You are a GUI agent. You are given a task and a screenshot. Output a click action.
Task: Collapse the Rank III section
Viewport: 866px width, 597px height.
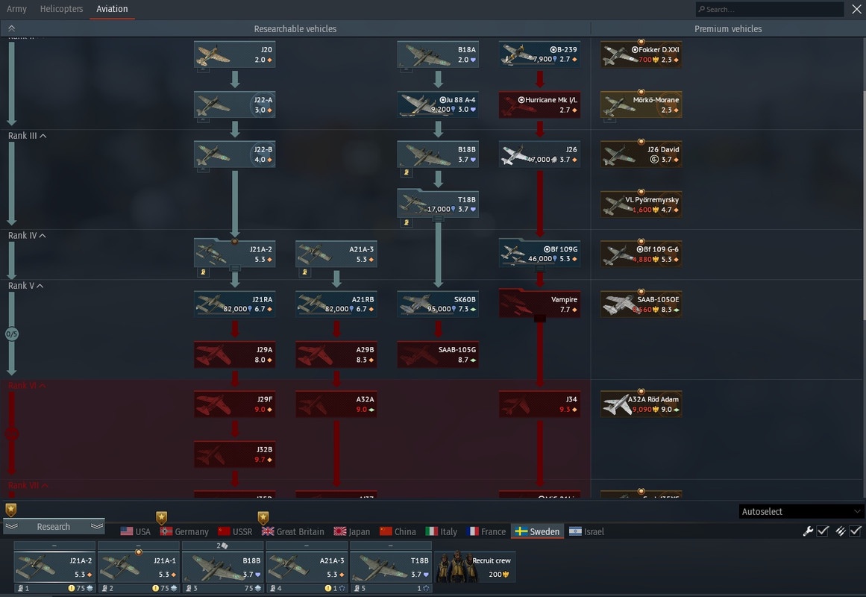coord(27,135)
